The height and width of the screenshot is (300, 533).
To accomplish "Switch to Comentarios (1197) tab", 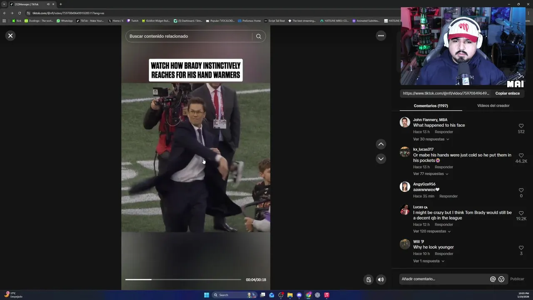I will [431, 106].
